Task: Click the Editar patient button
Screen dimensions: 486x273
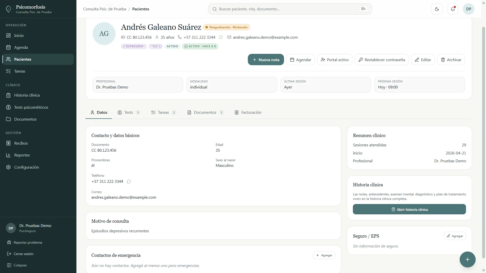Action: [423, 60]
